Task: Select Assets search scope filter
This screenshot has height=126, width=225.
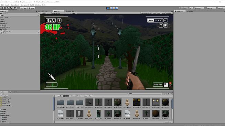Action: 66,96
